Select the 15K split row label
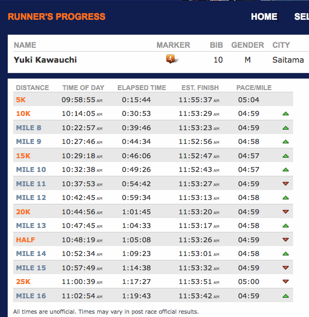 click(23, 155)
